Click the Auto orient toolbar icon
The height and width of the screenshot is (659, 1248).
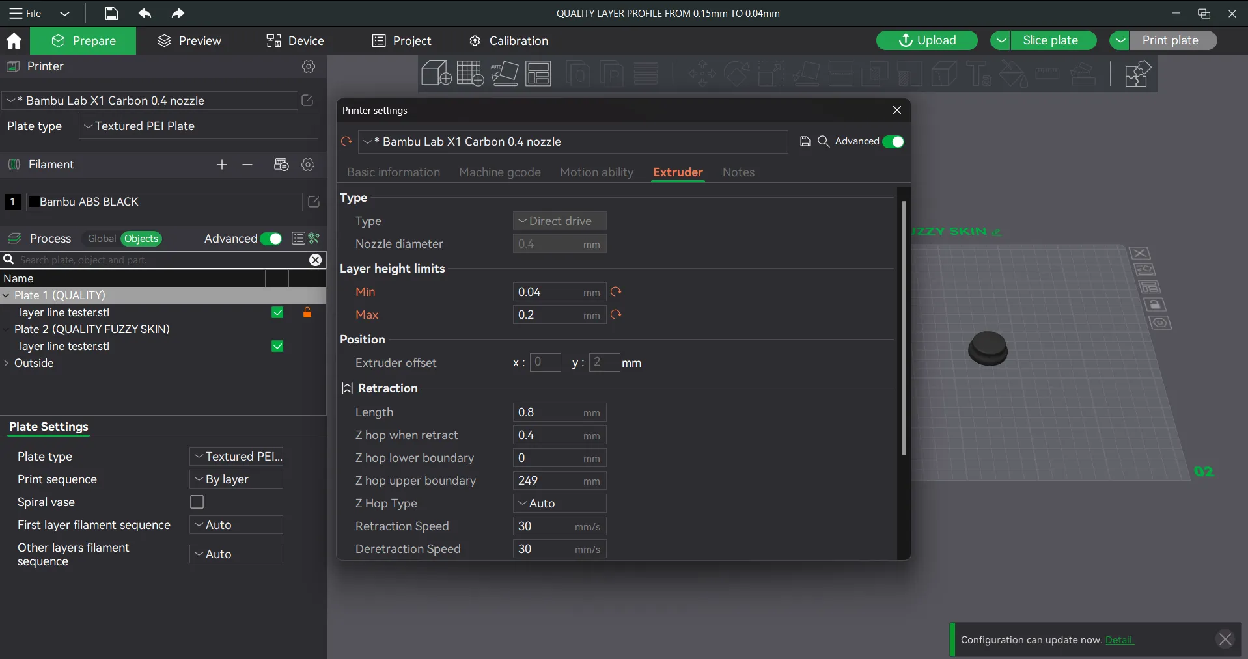[505, 73]
